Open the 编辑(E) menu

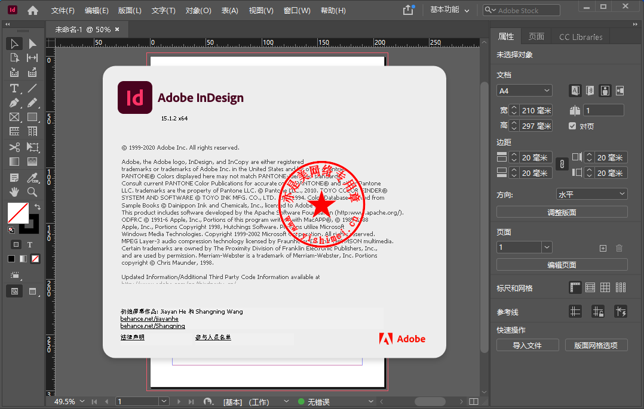pos(97,11)
